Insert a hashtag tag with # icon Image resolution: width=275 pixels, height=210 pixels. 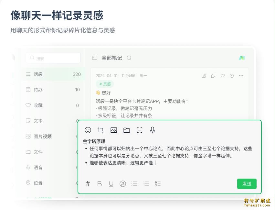pos(88,184)
